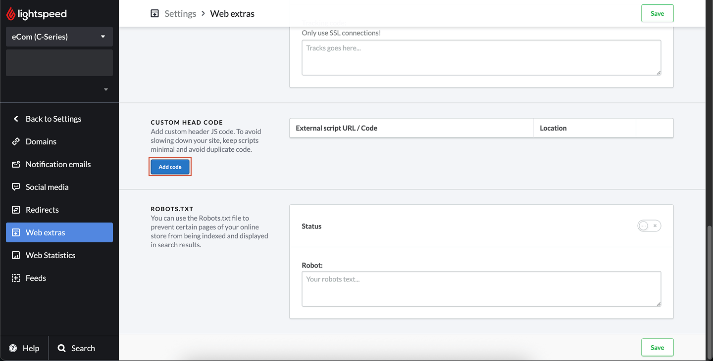Select Redirects in the sidebar
Screen dimensions: 713x361
(x=59, y=210)
